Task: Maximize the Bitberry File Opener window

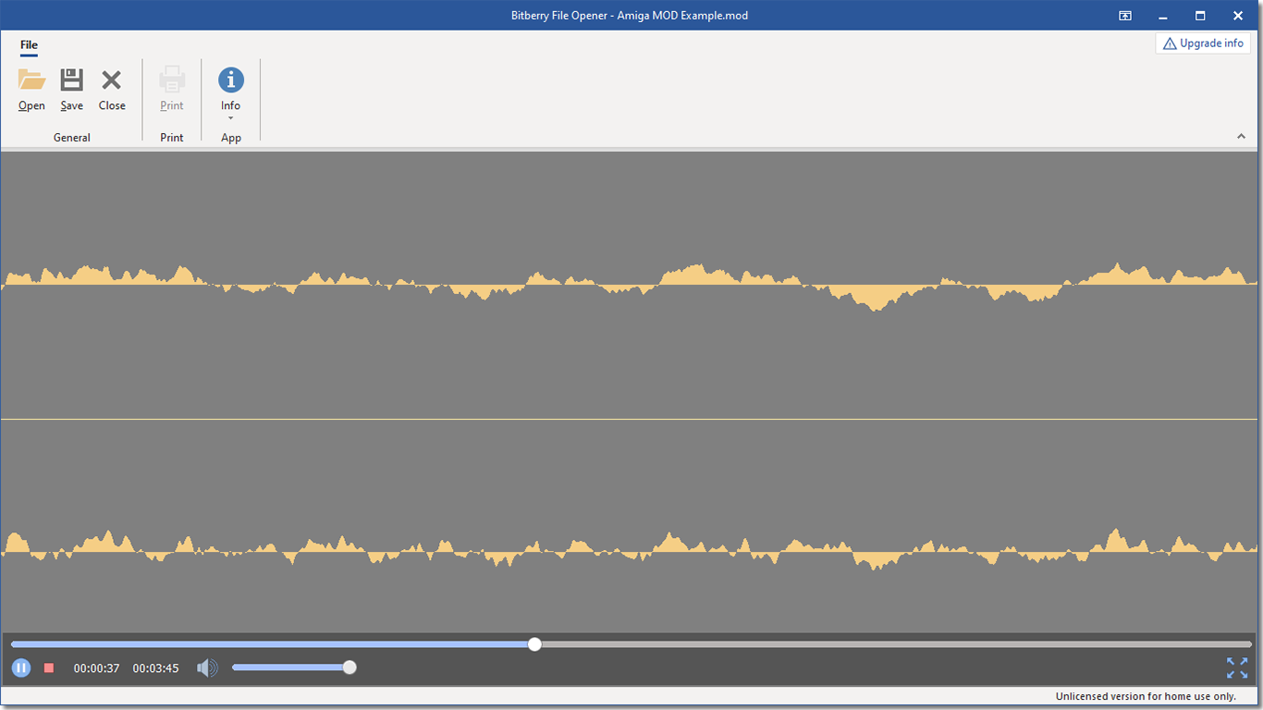Action: pyautogui.click(x=1200, y=16)
